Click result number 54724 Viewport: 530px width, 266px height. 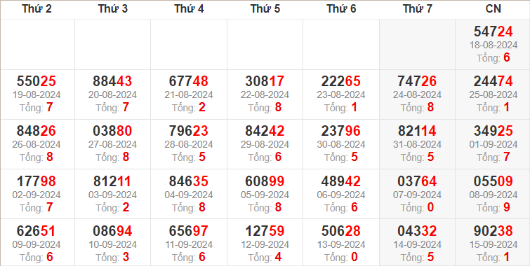click(x=493, y=31)
